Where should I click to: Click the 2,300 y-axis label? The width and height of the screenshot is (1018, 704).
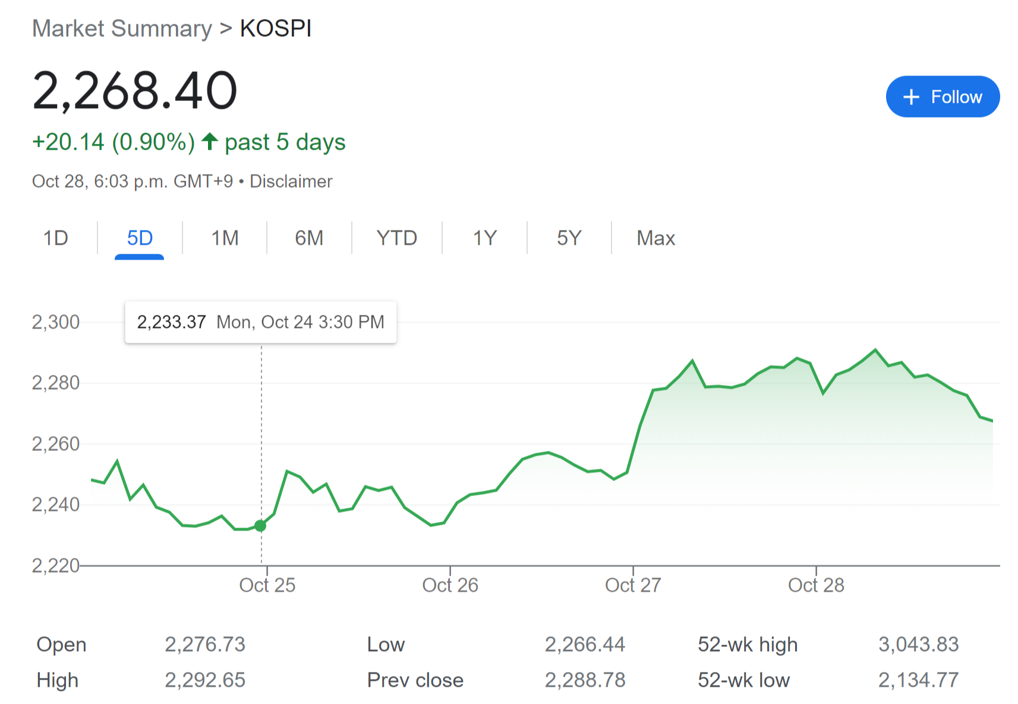tap(56, 322)
